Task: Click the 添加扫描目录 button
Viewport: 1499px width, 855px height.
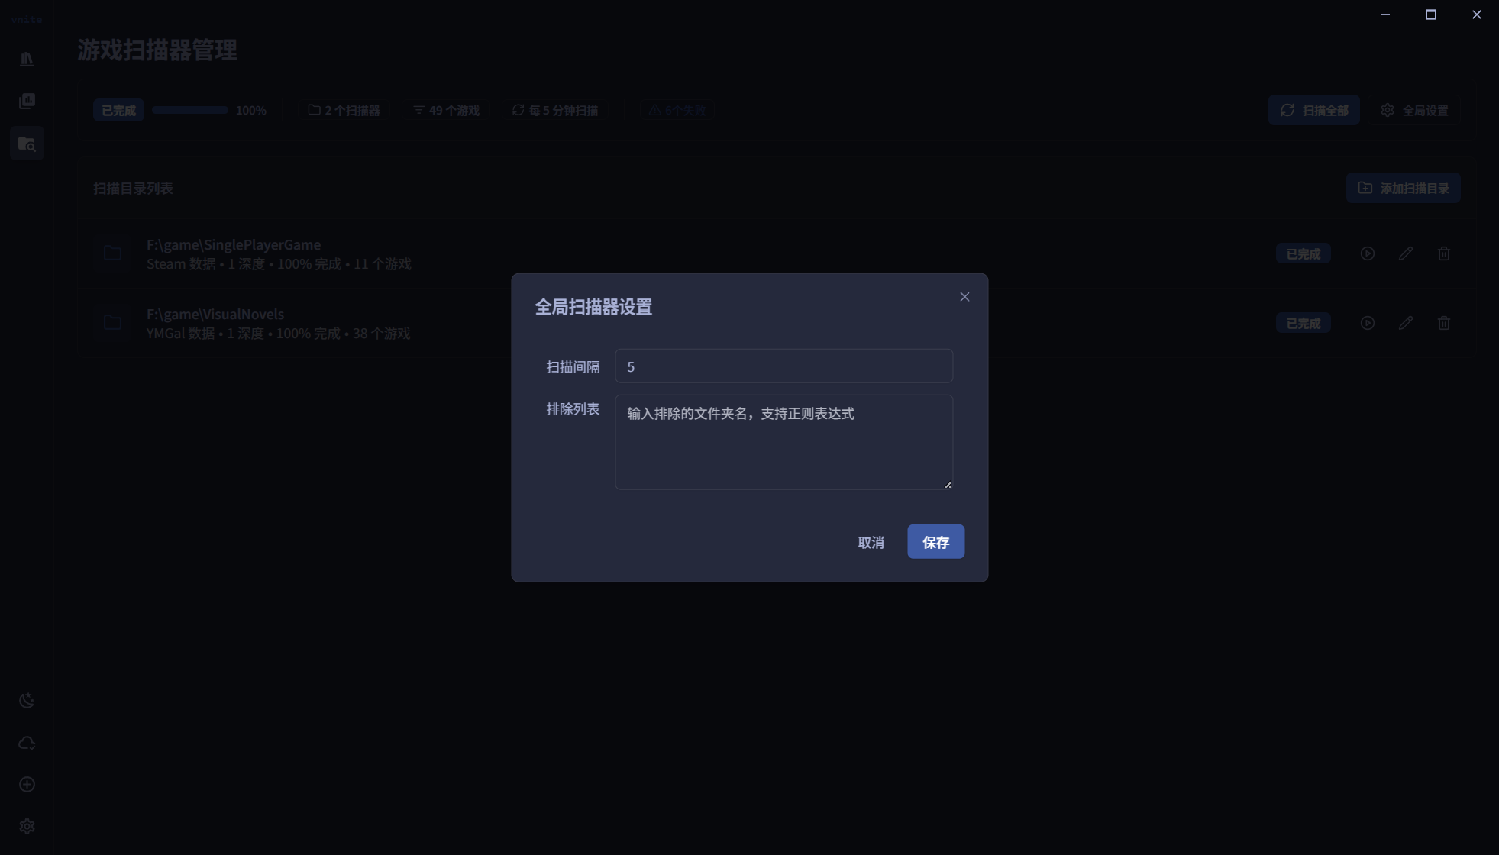Action: 1403,189
